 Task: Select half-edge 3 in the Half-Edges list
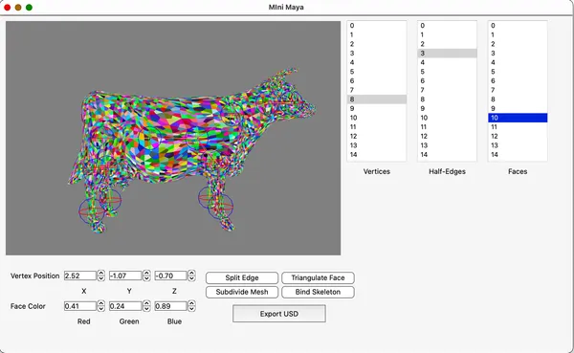click(x=447, y=54)
